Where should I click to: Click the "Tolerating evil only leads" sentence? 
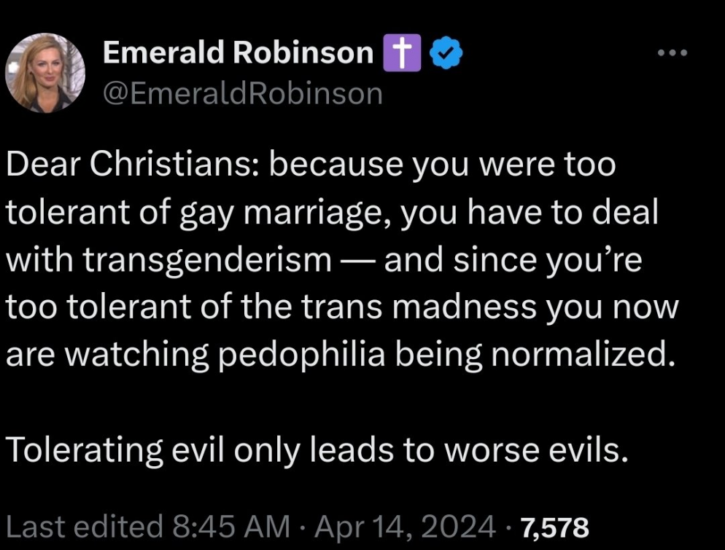tap(317, 449)
